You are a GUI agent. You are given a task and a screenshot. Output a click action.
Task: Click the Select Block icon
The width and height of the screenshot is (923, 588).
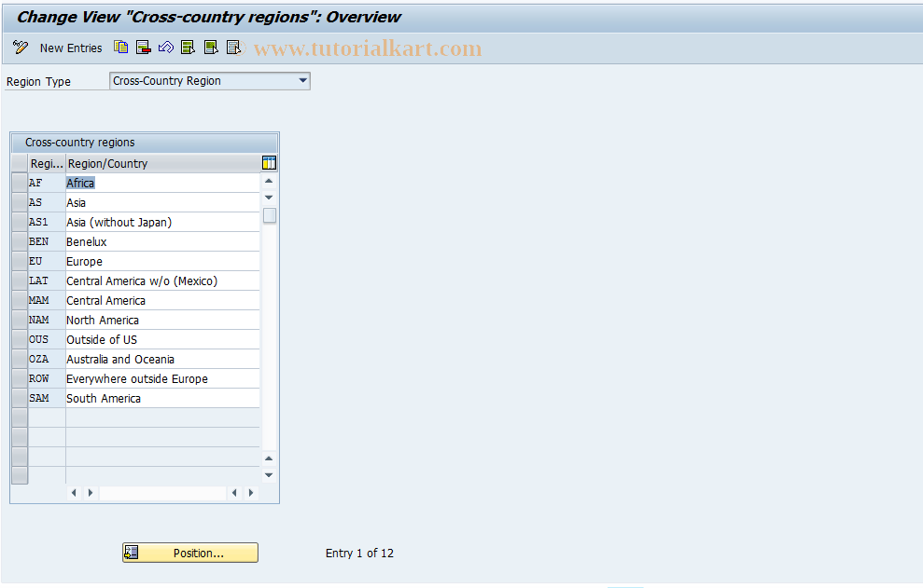[211, 47]
